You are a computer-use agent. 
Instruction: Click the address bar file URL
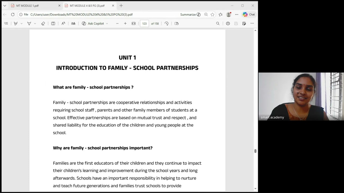(81, 14)
